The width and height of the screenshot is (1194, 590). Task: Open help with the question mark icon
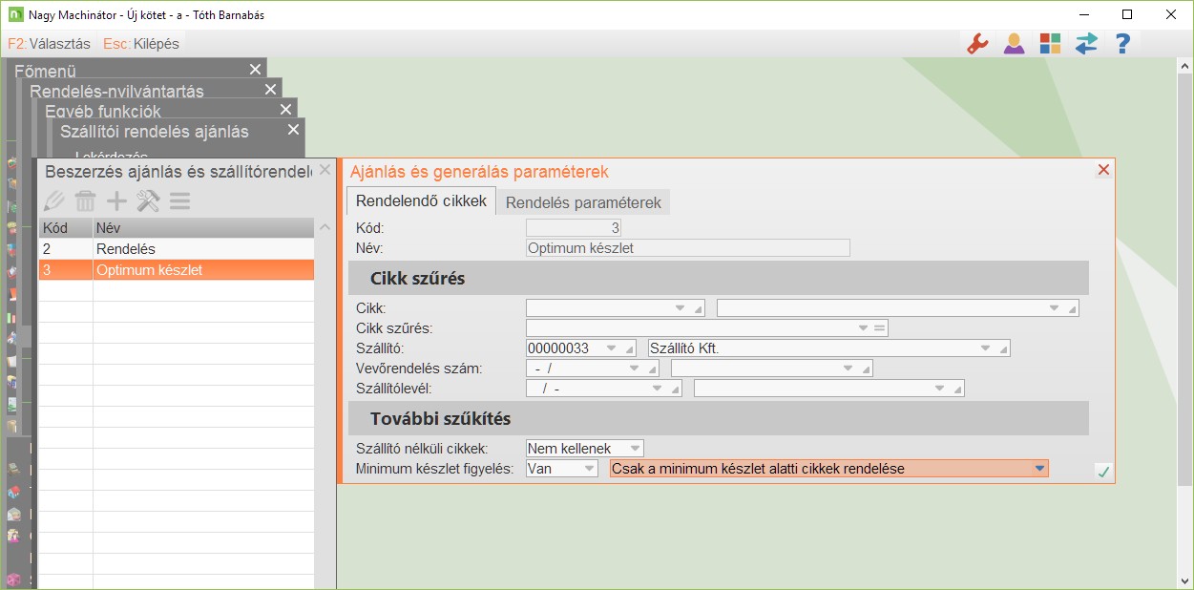click(1122, 44)
